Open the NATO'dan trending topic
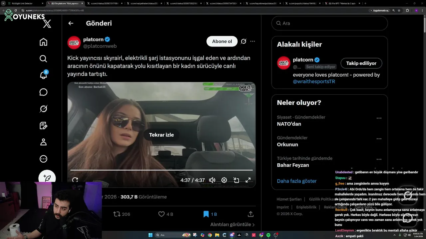This screenshot has width=426, height=239. (289, 124)
